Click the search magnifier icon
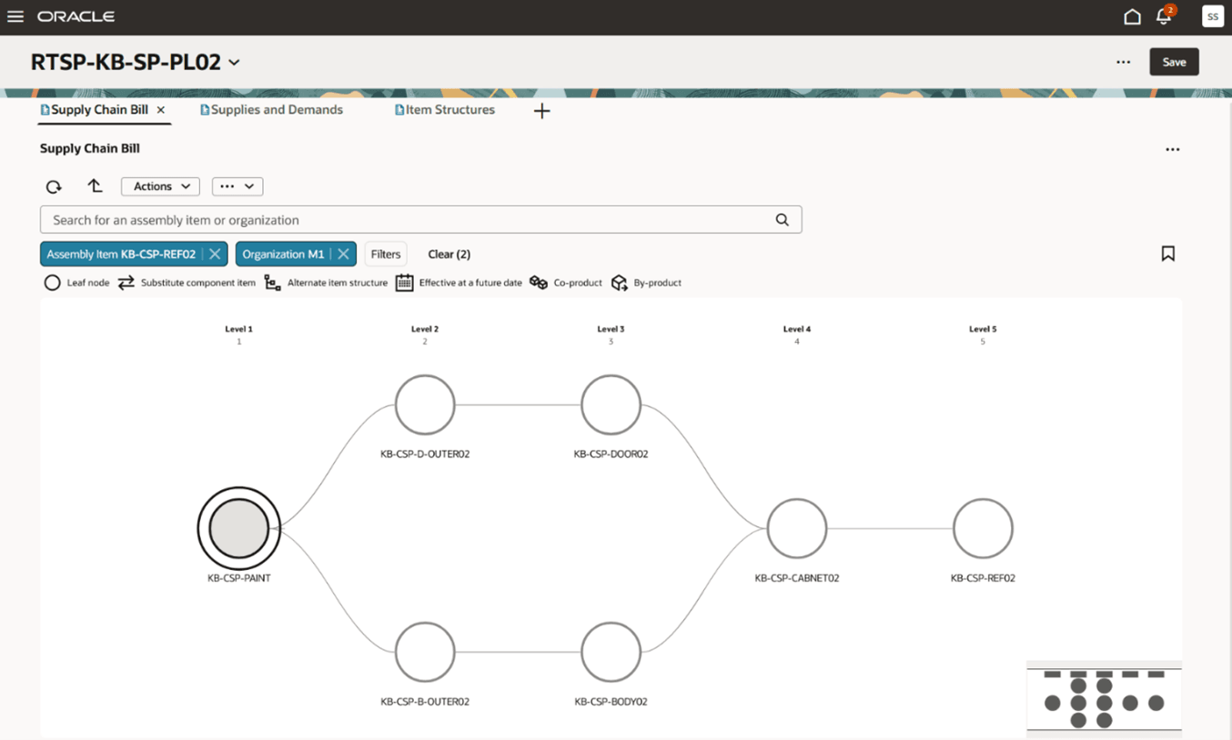This screenshot has width=1232, height=740. pyautogui.click(x=782, y=220)
